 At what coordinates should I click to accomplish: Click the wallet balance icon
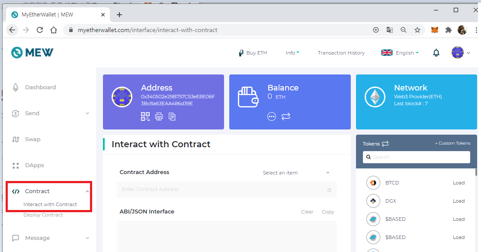click(x=248, y=97)
